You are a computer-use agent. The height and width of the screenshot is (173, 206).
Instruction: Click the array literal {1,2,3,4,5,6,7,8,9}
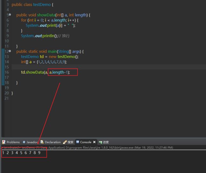pyautogui.click(x=51, y=62)
